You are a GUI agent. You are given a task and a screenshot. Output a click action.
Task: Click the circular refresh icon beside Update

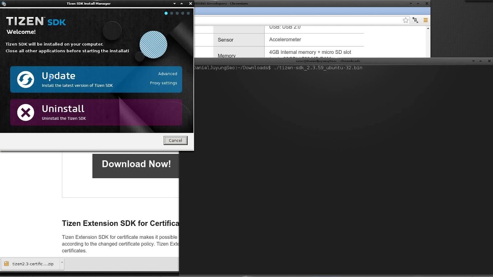pyautogui.click(x=26, y=80)
